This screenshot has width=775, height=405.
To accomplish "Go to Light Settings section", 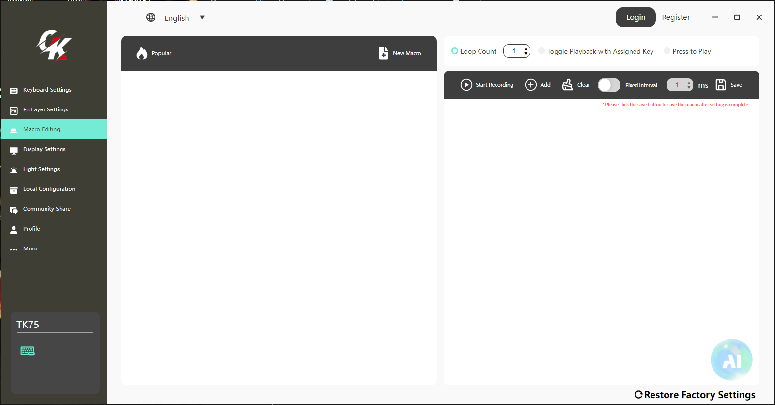I will pos(41,169).
